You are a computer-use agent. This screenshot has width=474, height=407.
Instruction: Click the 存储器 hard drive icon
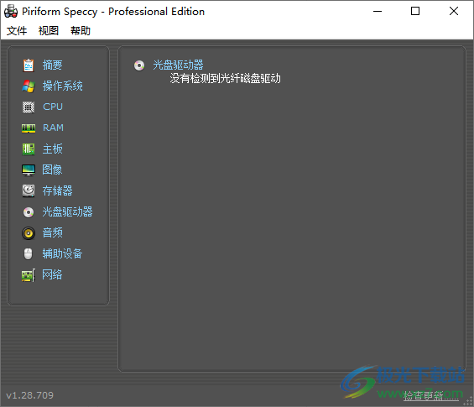click(x=29, y=190)
